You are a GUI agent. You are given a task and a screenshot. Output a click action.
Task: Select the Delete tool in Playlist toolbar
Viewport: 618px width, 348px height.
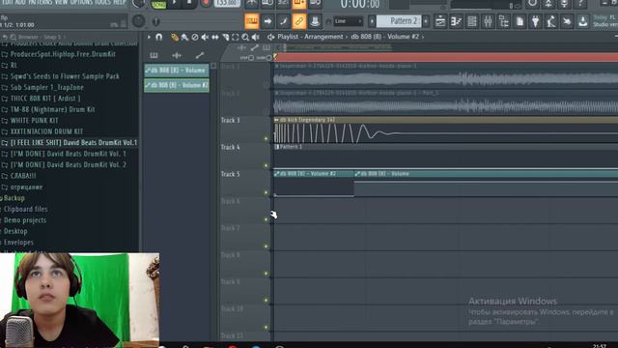pyautogui.click(x=195, y=37)
